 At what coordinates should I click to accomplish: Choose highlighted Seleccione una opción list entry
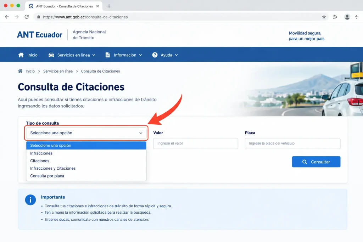(86, 146)
